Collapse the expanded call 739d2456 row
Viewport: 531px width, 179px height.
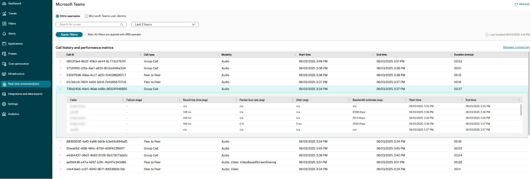coord(60,89)
